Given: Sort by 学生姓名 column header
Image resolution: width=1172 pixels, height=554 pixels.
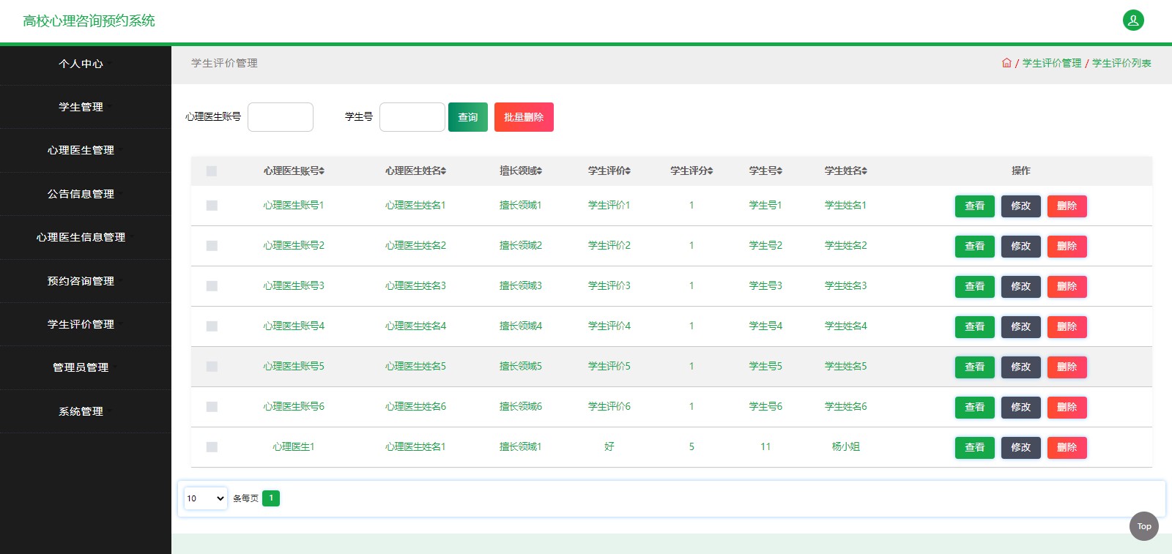Looking at the screenshot, I should (x=845, y=171).
